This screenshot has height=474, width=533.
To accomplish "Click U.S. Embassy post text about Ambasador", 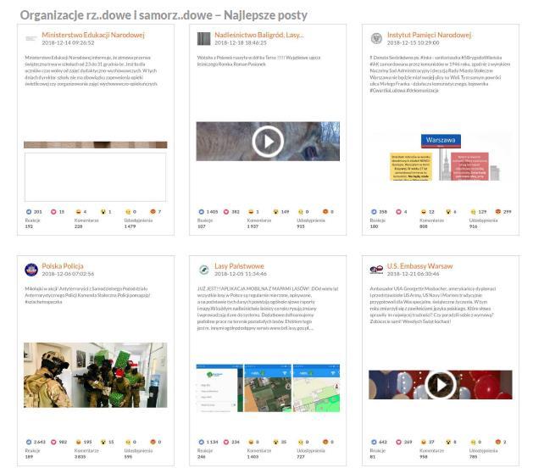I will (x=433, y=305).
